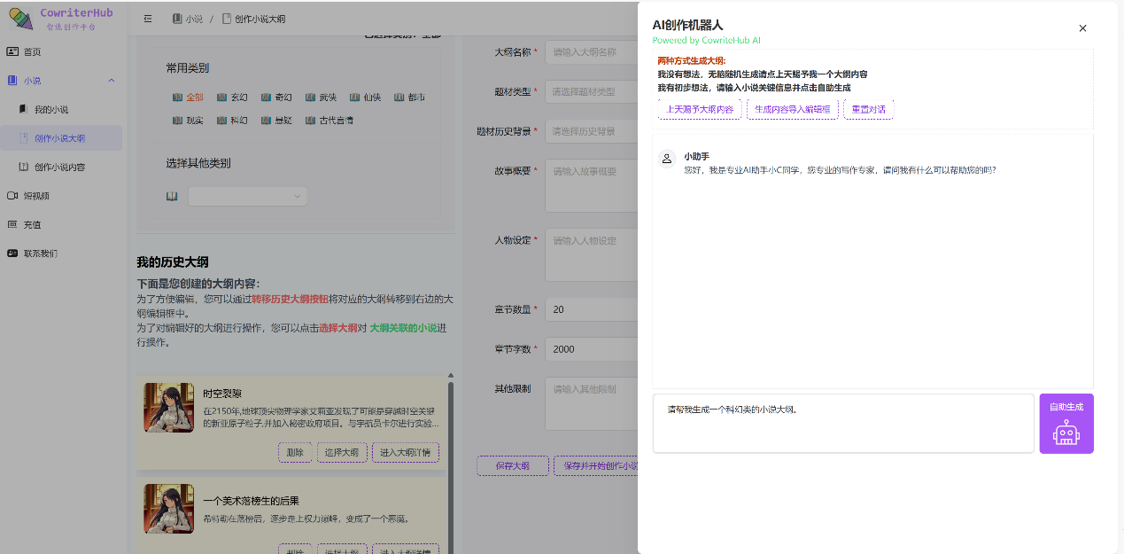The width and height of the screenshot is (1124, 554).
Task: Click 生成内容导入编辑框 button
Action: click(x=793, y=109)
